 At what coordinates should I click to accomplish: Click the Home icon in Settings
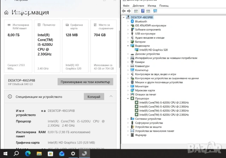6,13
